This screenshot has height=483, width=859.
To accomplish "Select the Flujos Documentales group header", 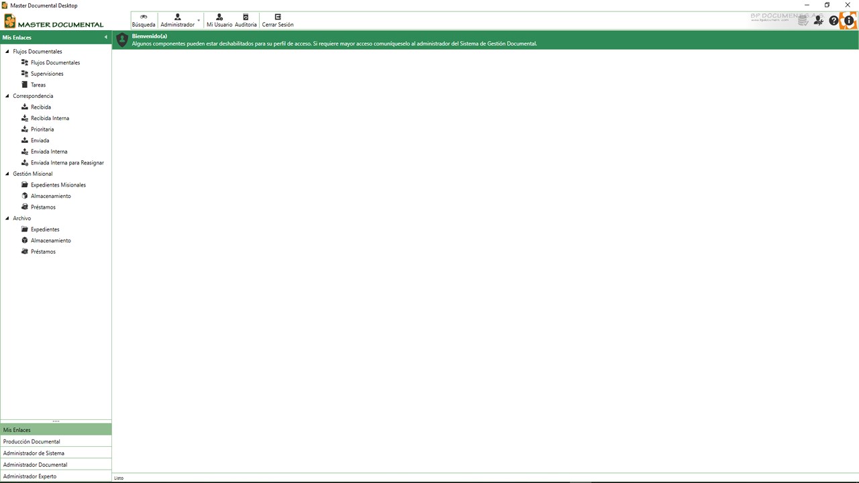I will click(x=38, y=52).
